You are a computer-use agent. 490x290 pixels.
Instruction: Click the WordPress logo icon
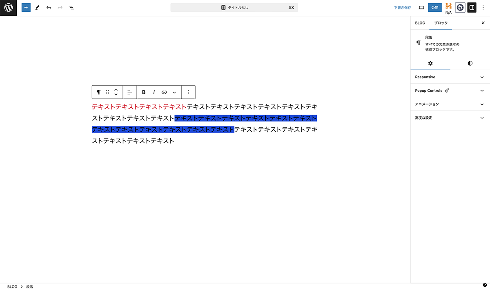[x=8, y=8]
